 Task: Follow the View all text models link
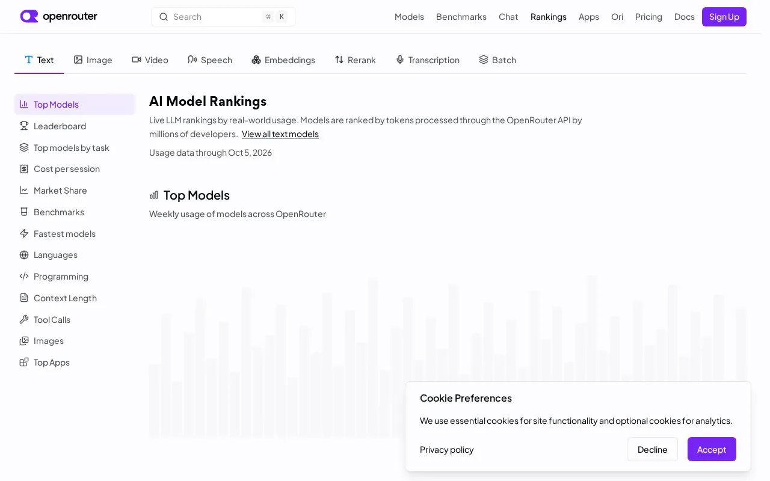(x=280, y=134)
